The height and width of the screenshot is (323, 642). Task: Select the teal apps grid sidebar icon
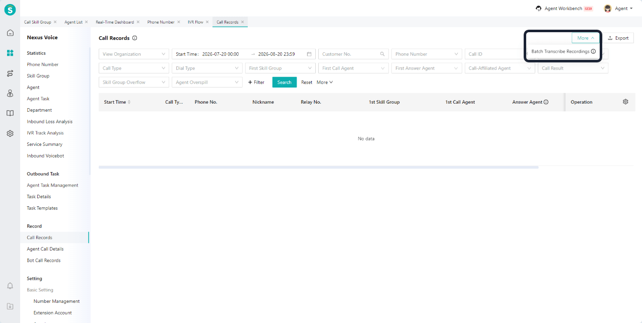click(10, 53)
